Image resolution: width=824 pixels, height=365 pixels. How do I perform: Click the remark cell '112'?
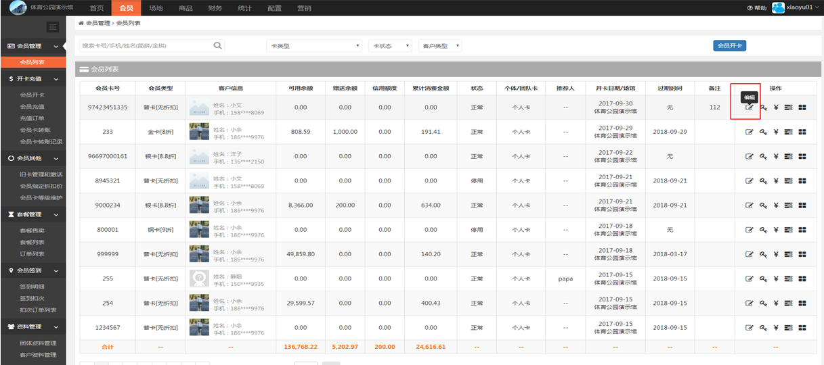coord(715,107)
